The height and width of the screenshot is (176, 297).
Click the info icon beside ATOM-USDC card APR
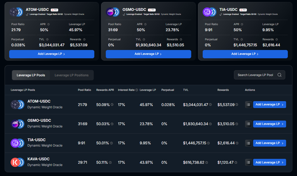(48, 24)
